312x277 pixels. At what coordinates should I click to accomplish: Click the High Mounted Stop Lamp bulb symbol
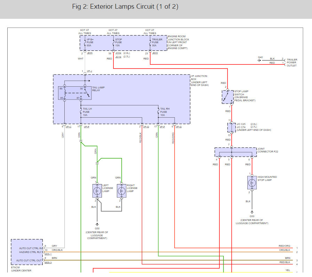252,183
